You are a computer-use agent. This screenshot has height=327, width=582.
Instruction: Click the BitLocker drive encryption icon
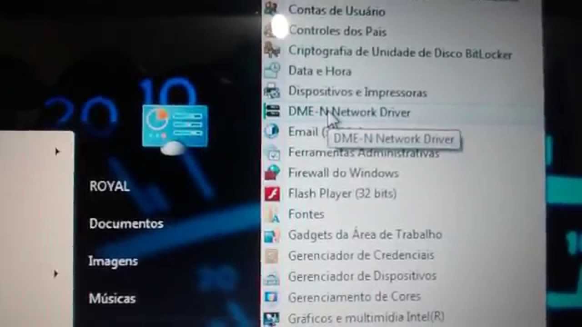(x=272, y=50)
